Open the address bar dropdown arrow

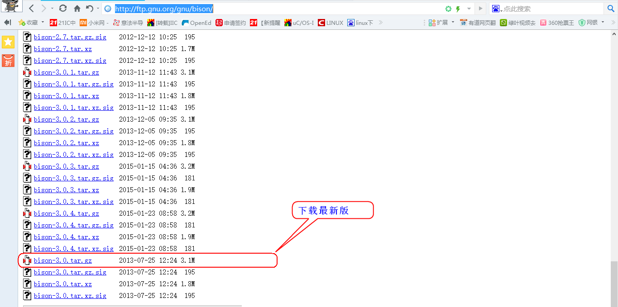click(469, 9)
